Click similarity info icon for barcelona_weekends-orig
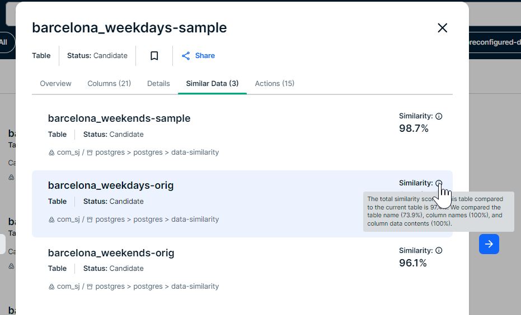This screenshot has width=521, height=315. click(439, 251)
